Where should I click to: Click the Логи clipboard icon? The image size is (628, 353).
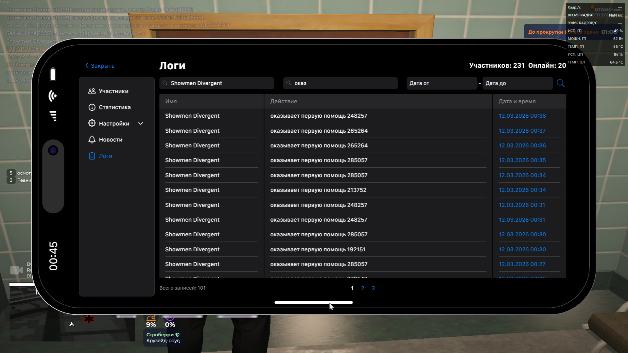(92, 156)
